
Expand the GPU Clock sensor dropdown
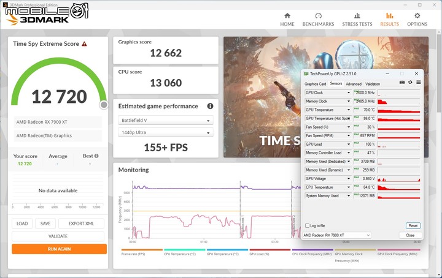pyautogui.click(x=349, y=92)
